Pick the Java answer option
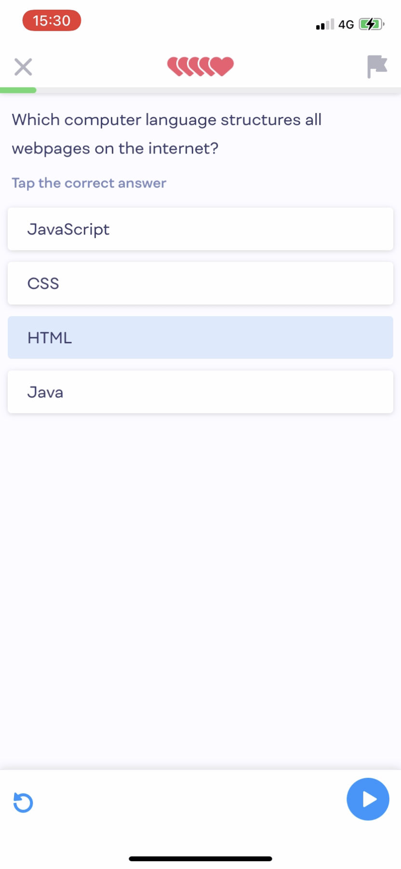Screen dimensions: 401x869 pos(200,392)
